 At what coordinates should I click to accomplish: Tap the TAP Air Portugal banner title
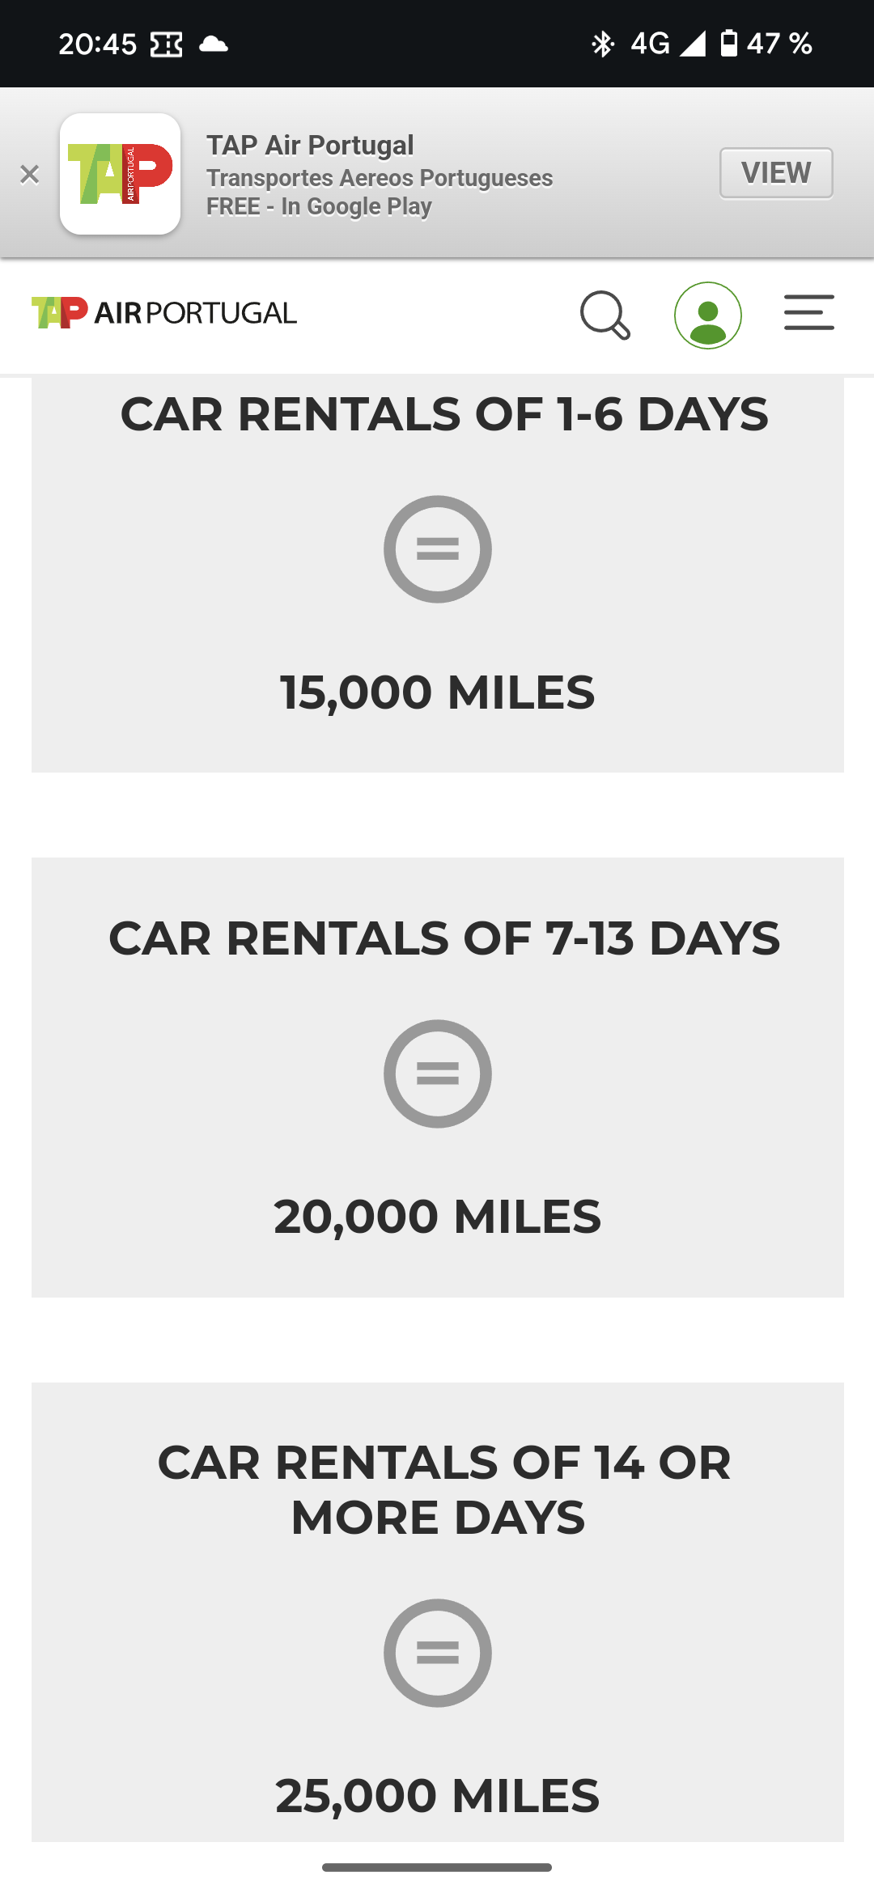310,146
